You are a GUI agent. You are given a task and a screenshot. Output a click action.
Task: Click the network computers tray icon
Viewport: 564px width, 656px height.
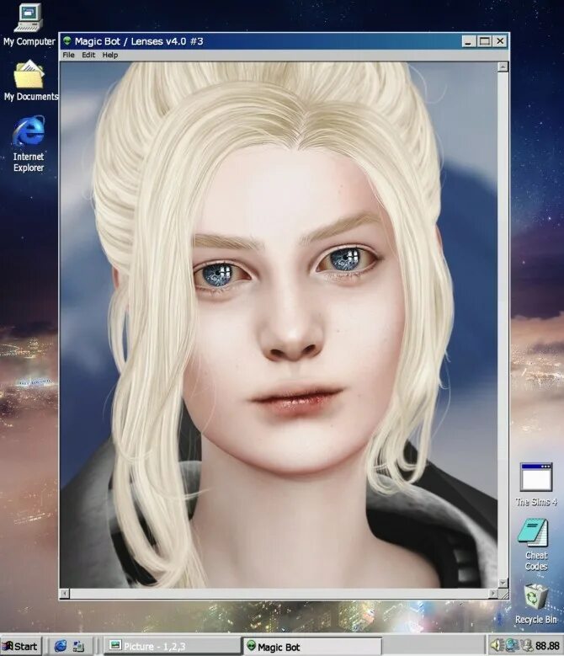point(512,646)
